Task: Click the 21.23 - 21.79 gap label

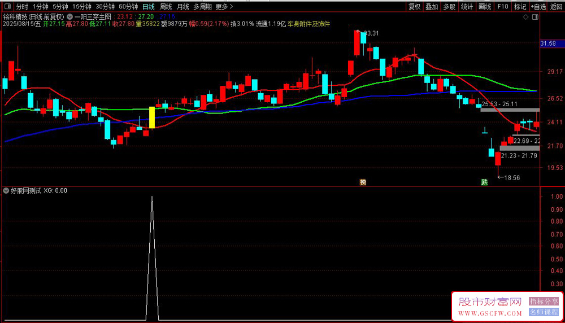Action: click(519, 155)
